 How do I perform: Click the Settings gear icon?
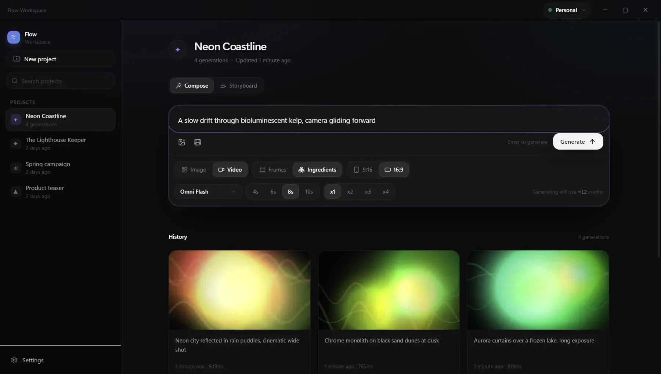pos(14,360)
